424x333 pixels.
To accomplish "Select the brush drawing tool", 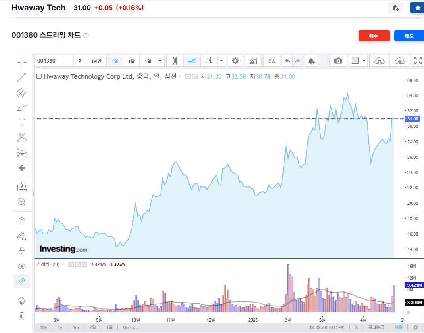I will point(22,107).
